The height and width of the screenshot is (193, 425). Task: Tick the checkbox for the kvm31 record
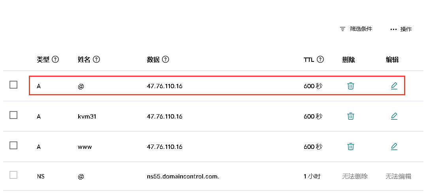tap(13, 115)
